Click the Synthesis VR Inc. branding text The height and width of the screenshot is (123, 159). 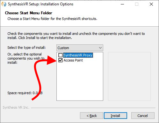(x=16, y=107)
